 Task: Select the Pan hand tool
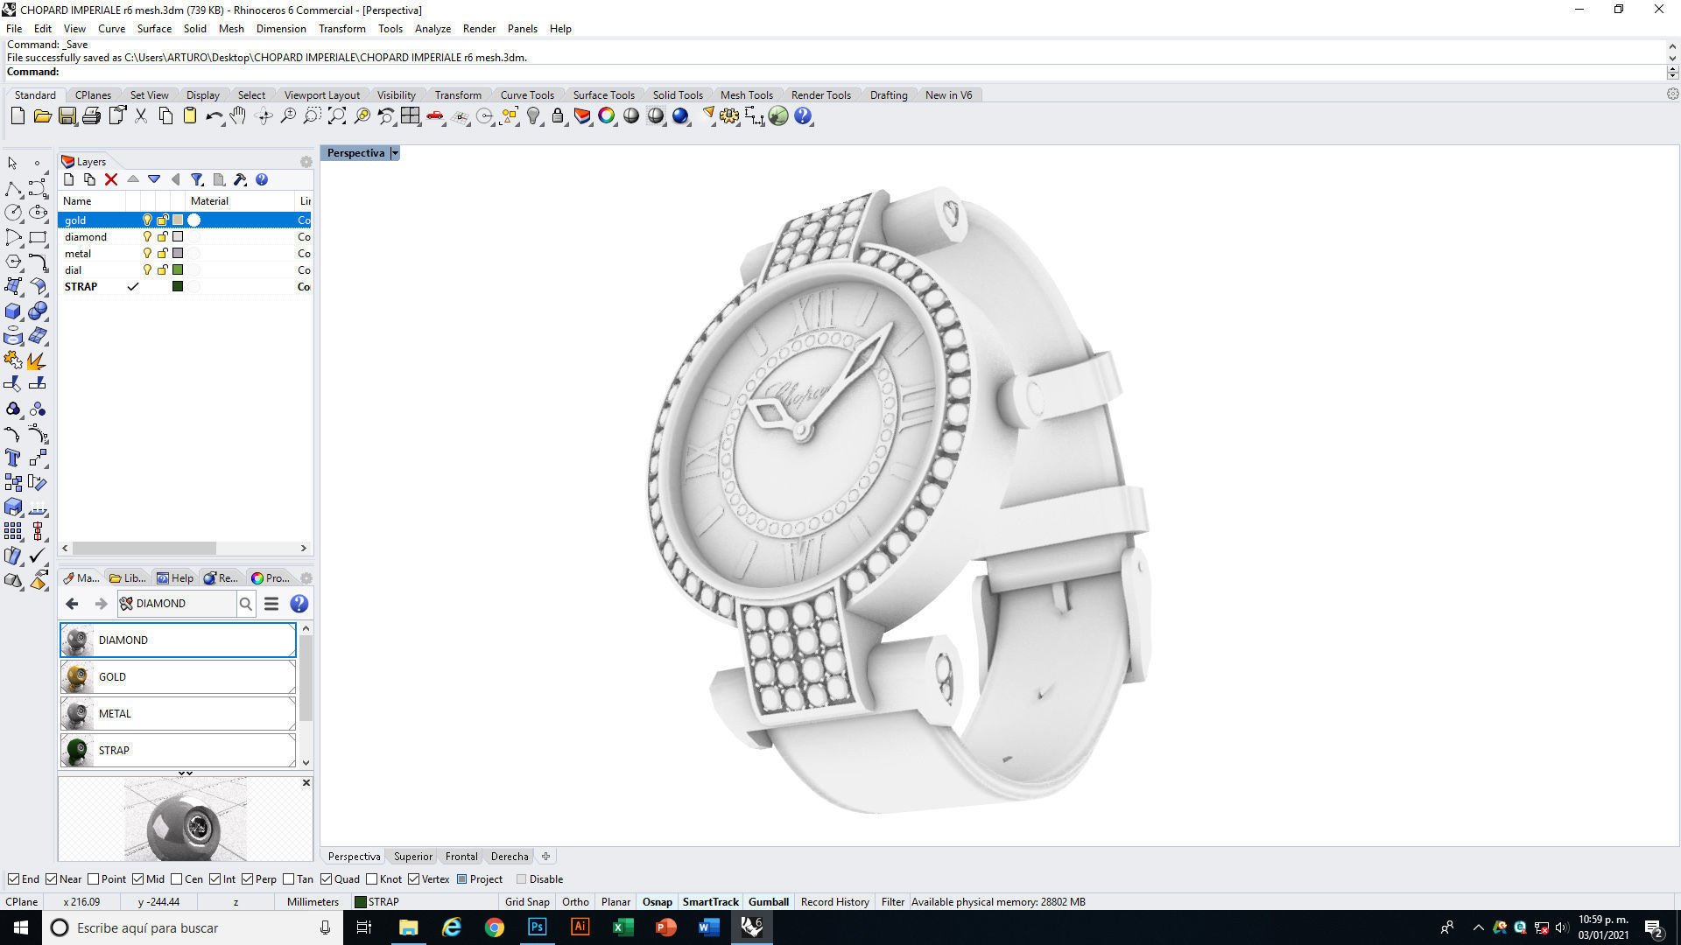point(238,115)
